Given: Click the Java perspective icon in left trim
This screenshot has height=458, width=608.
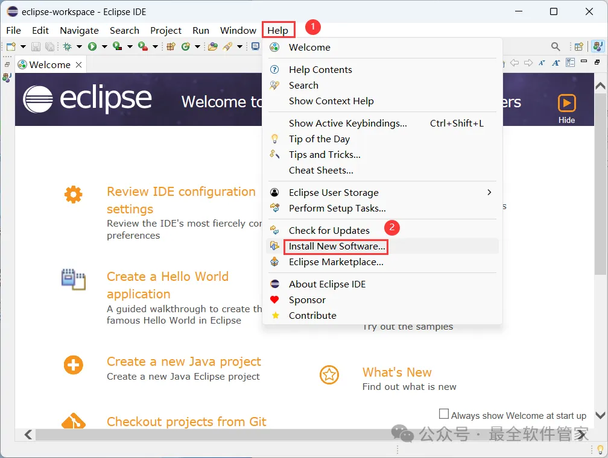Looking at the screenshot, I should point(7,78).
